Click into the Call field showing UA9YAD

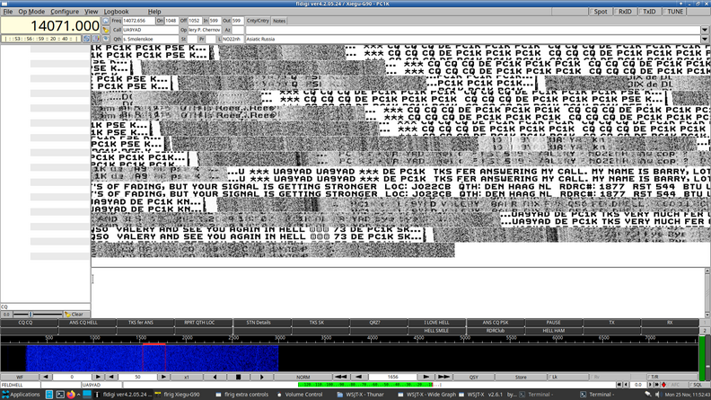point(151,30)
